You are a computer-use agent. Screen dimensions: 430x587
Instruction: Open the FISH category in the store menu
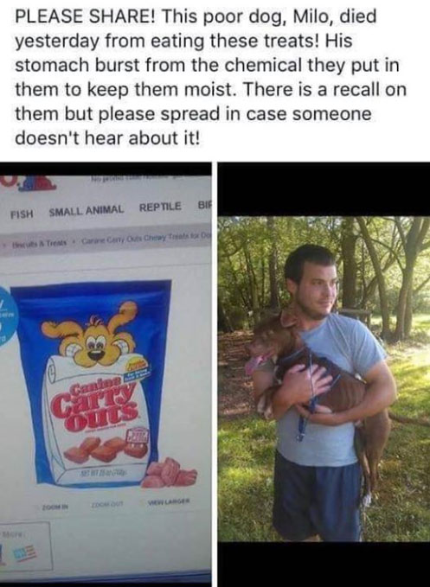coord(22,214)
